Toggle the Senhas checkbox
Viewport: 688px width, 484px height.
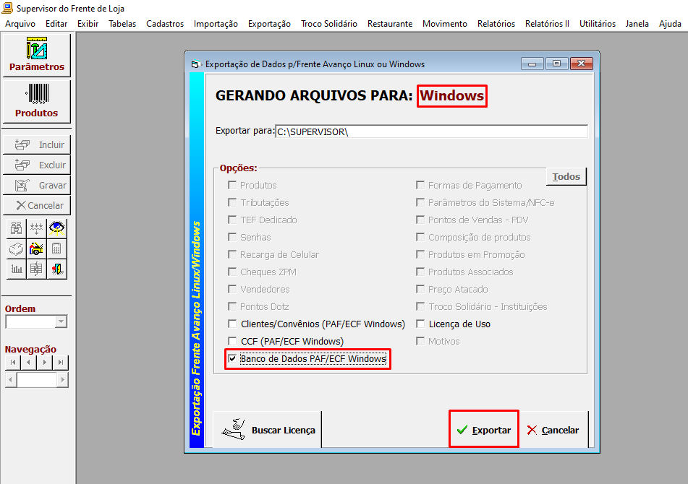click(232, 237)
